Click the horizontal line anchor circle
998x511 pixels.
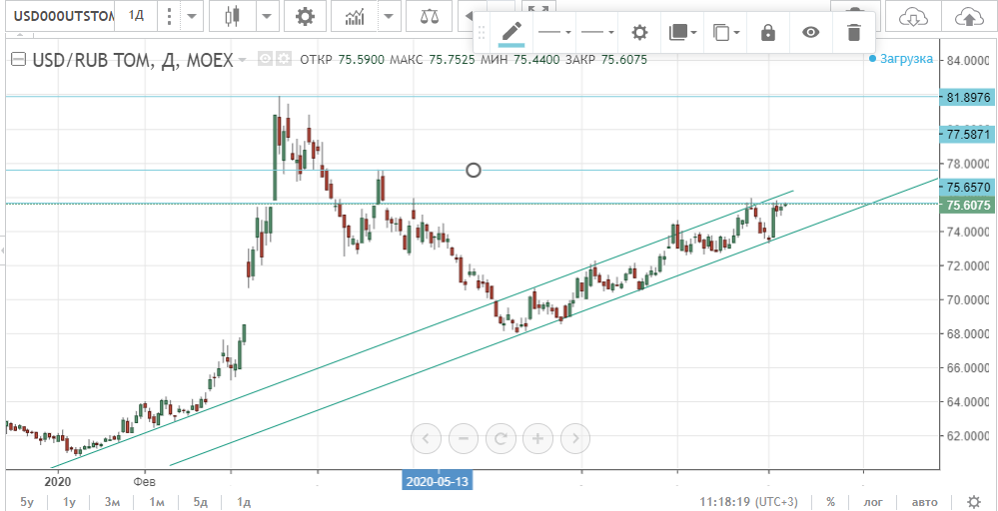[x=473, y=170]
